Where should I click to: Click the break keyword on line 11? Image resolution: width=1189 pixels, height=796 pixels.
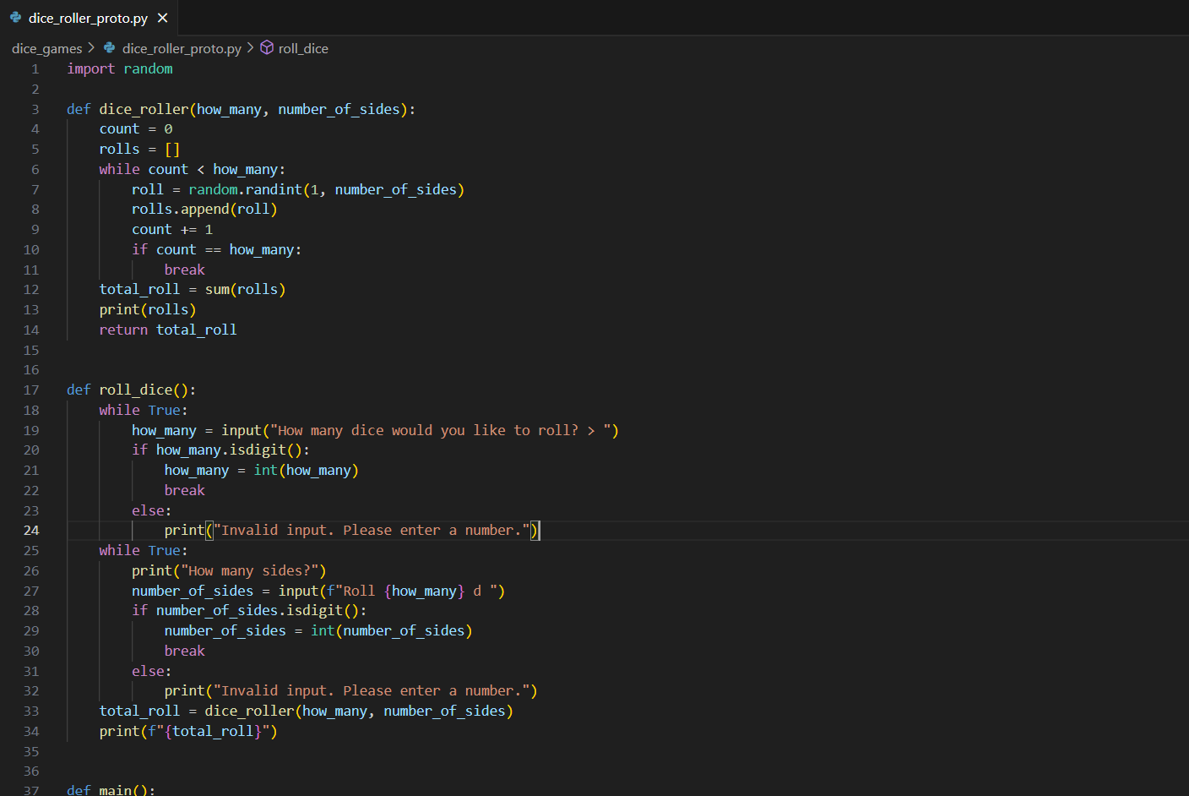184,270
